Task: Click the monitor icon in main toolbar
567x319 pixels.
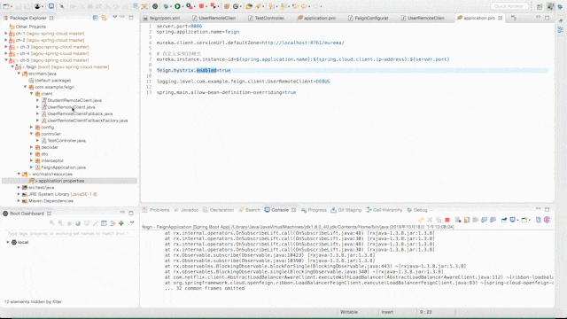Action: (x=51, y=6)
